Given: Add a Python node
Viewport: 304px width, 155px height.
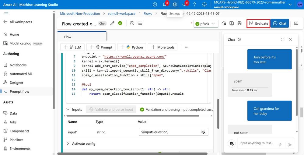Looking at the screenshot, I should click(x=132, y=47).
